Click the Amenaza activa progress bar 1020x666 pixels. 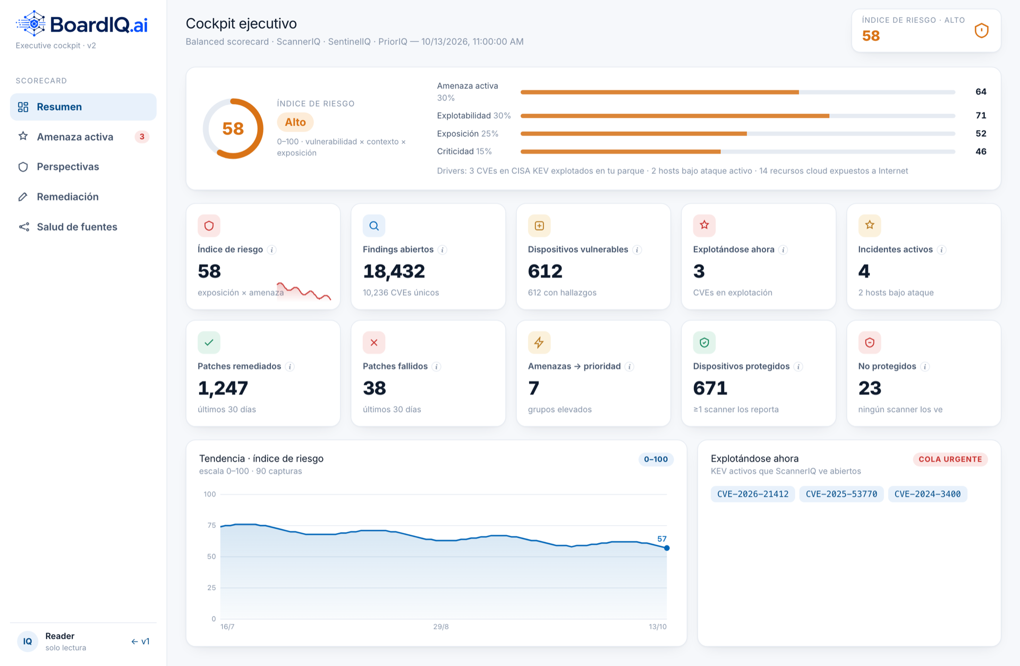tap(738, 92)
